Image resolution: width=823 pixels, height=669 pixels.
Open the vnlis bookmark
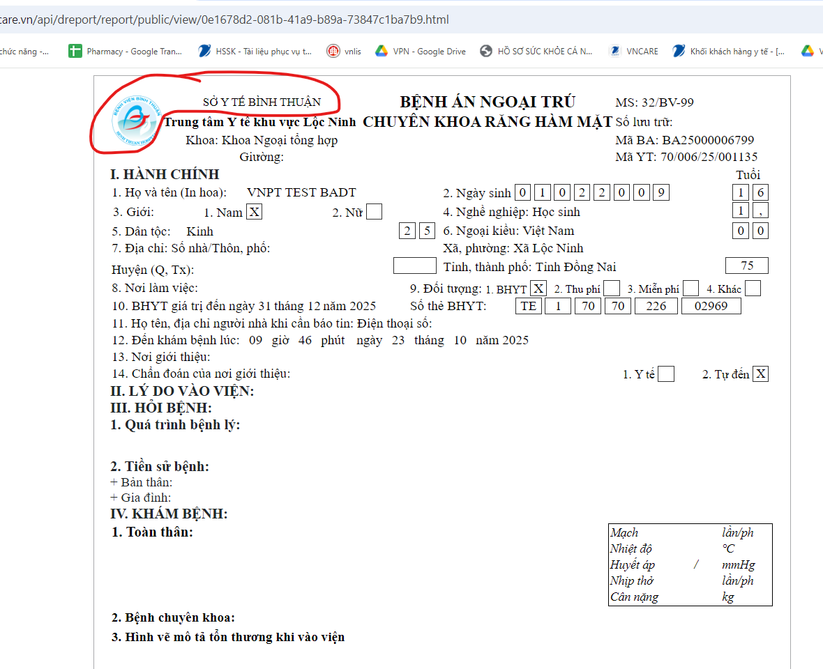(x=345, y=51)
